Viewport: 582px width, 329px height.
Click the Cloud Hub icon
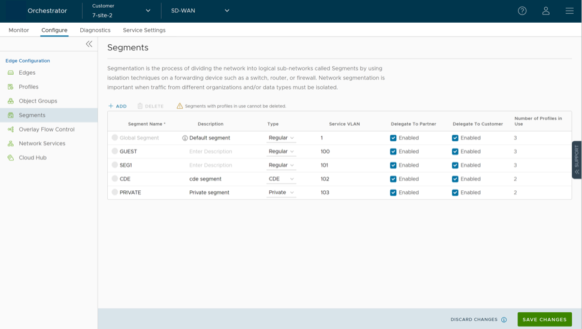[11, 158]
